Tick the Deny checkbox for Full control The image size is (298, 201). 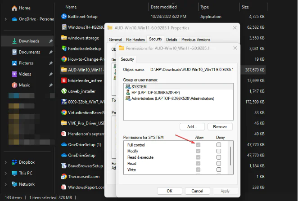point(218,145)
